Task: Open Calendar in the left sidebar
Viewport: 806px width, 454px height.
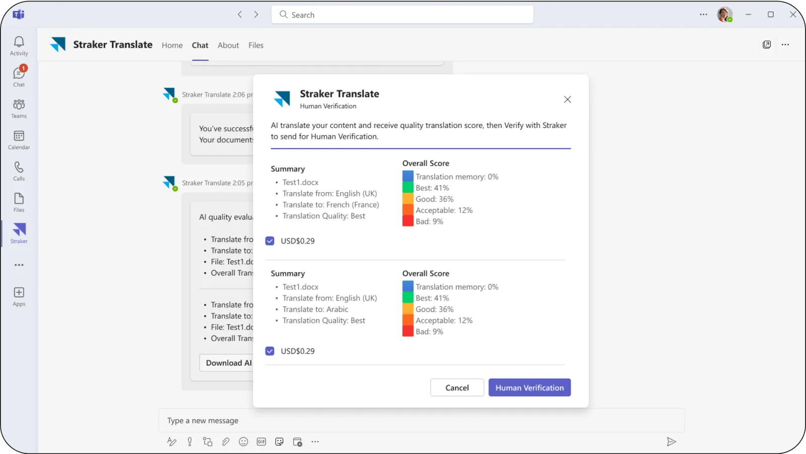Action: pos(19,140)
